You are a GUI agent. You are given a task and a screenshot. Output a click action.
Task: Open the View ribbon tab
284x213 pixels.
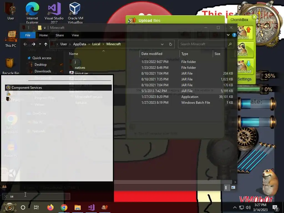click(x=75, y=35)
